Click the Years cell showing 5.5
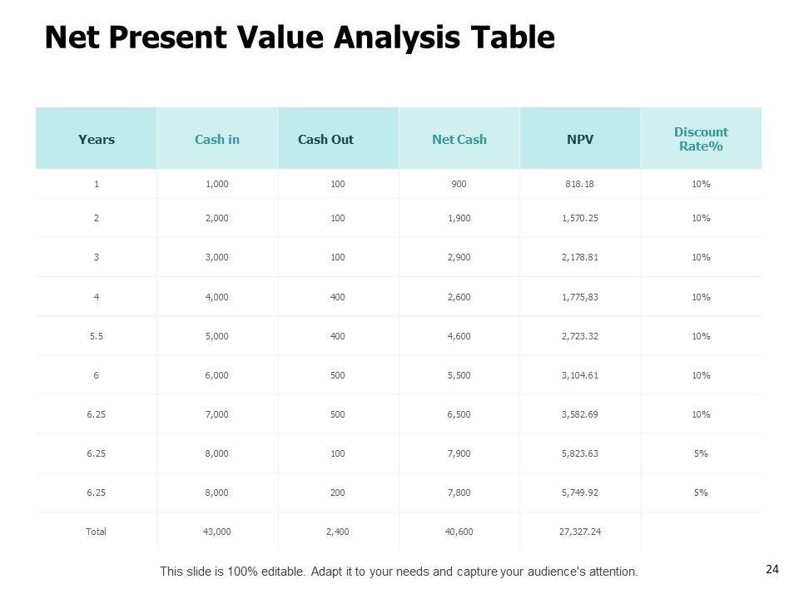The image size is (799, 599). click(96, 336)
